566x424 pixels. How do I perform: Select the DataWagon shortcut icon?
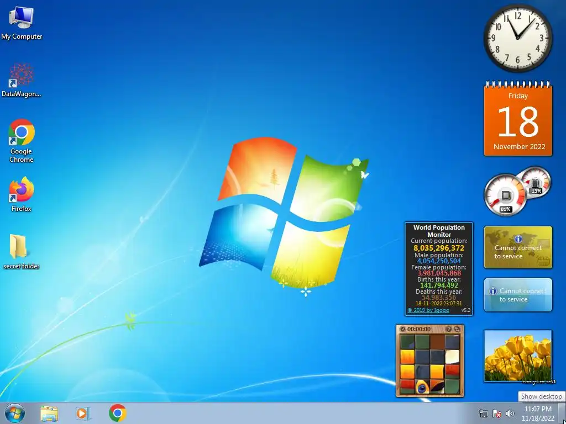tap(22, 80)
